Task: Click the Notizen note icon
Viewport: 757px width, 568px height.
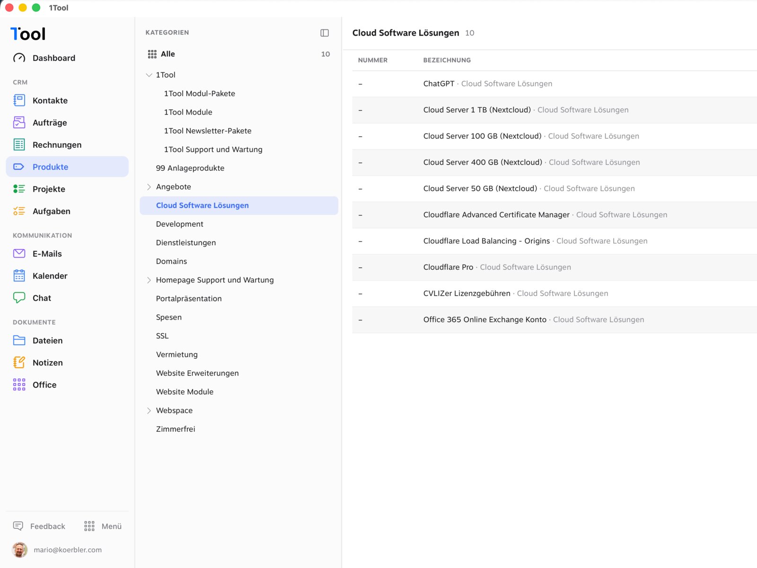Action: point(19,363)
